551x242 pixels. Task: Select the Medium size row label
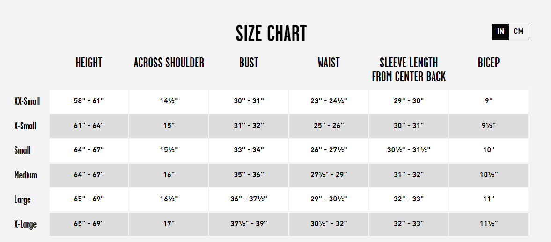pos(26,175)
